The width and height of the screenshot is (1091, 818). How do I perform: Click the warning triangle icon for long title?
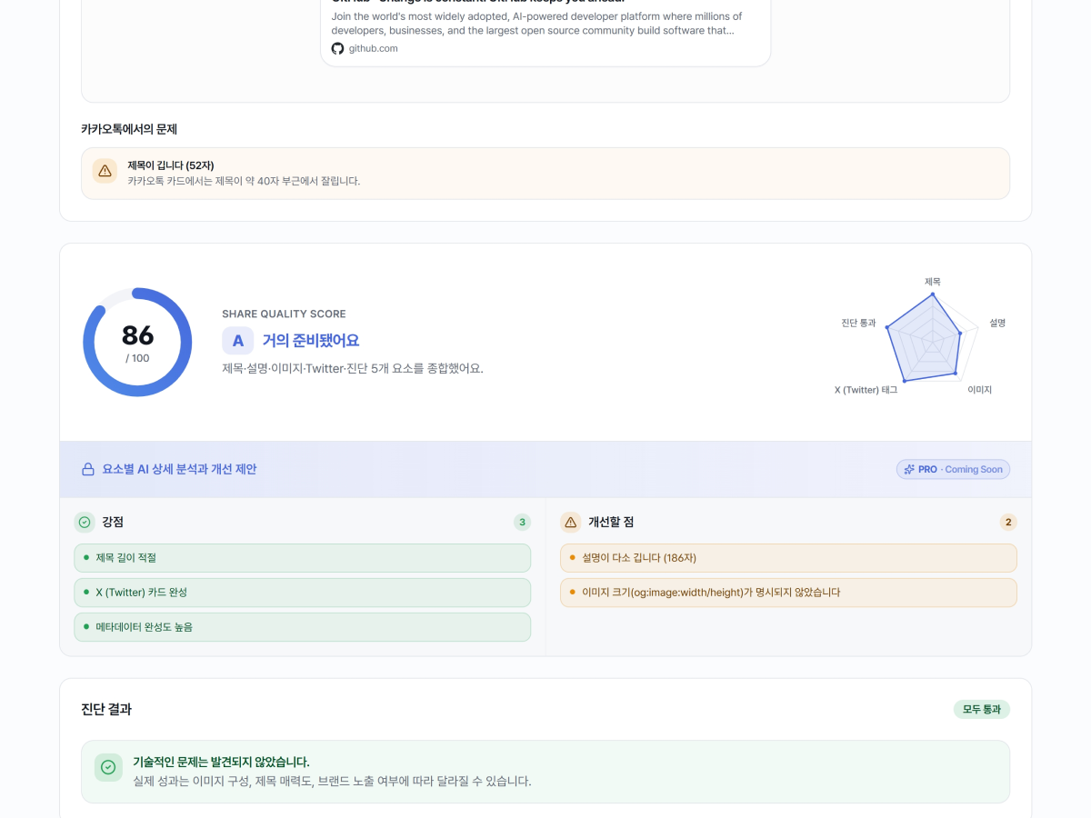(105, 171)
